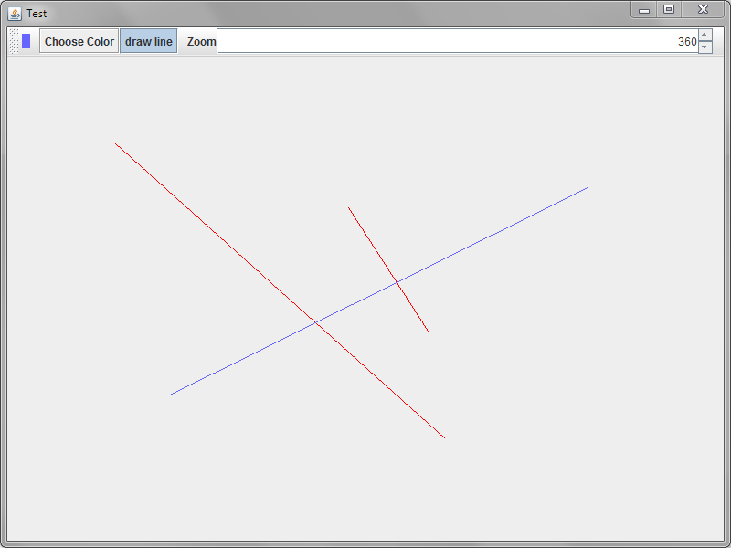
Task: Click the toolbar drag handle grip
Action: (x=14, y=41)
